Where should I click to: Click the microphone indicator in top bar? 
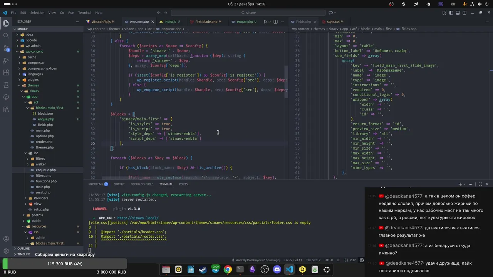[465, 4]
